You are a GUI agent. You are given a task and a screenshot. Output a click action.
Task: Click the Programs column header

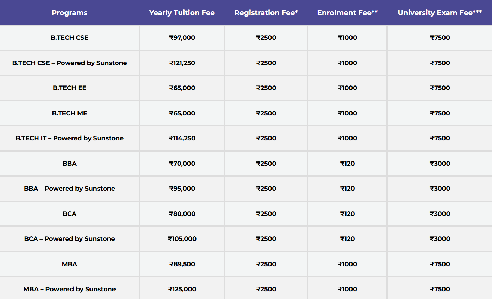coord(69,13)
